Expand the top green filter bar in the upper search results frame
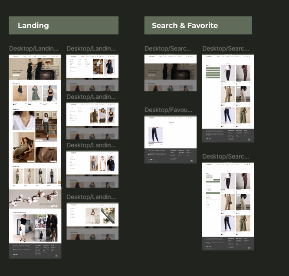 pyautogui.click(x=213, y=68)
